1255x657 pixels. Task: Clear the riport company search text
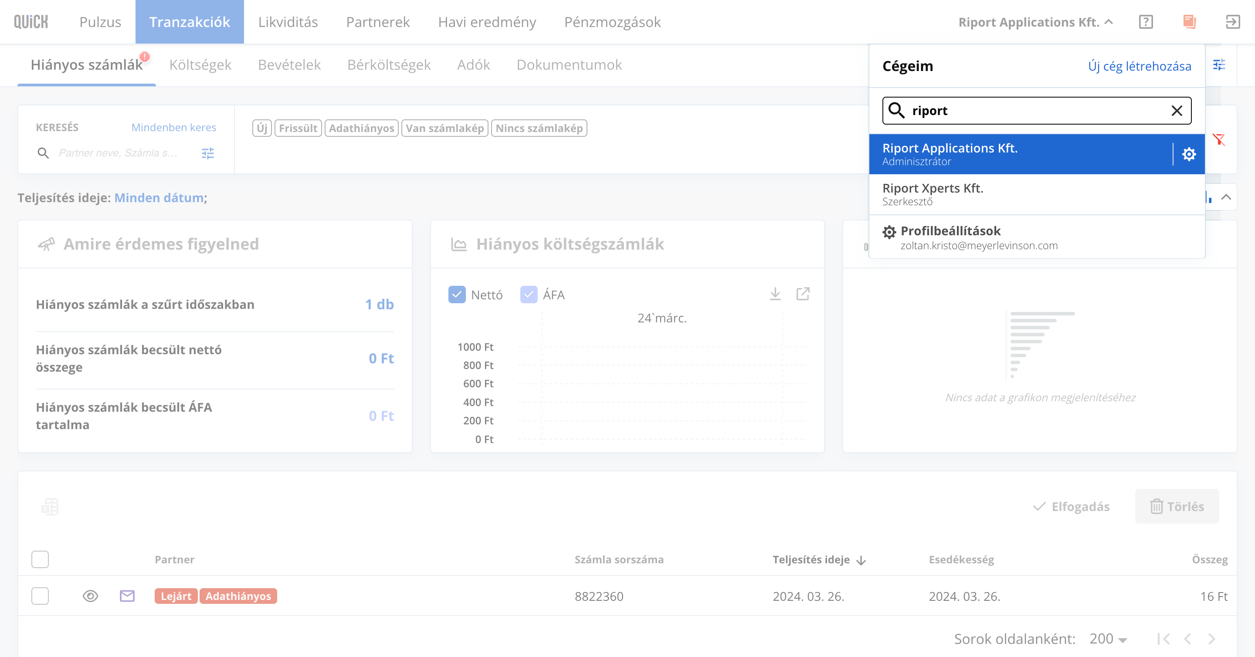click(1177, 111)
